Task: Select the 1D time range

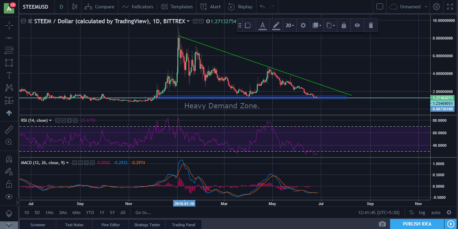Action: click(x=26, y=212)
